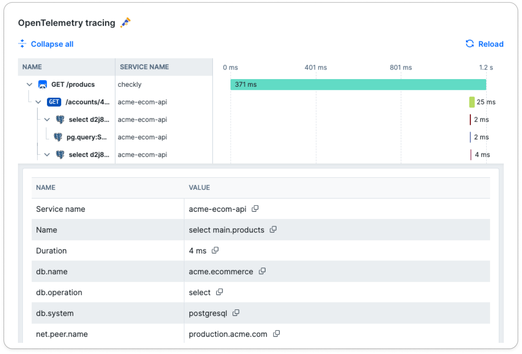The height and width of the screenshot is (354, 522).
Task: Click the Reload circular arrows icon
Action: click(x=470, y=44)
